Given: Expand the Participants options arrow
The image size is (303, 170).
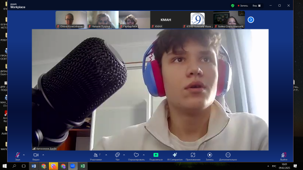Looking at the screenshot, I should pyautogui.click(x=106, y=155).
